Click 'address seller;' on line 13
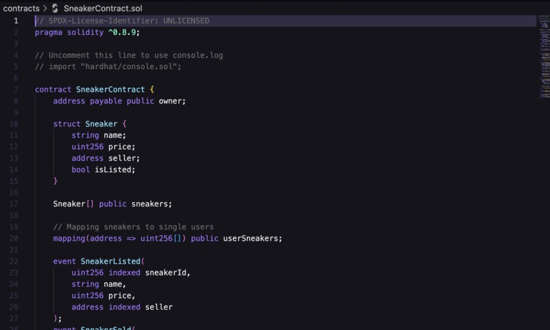 [x=106, y=159]
